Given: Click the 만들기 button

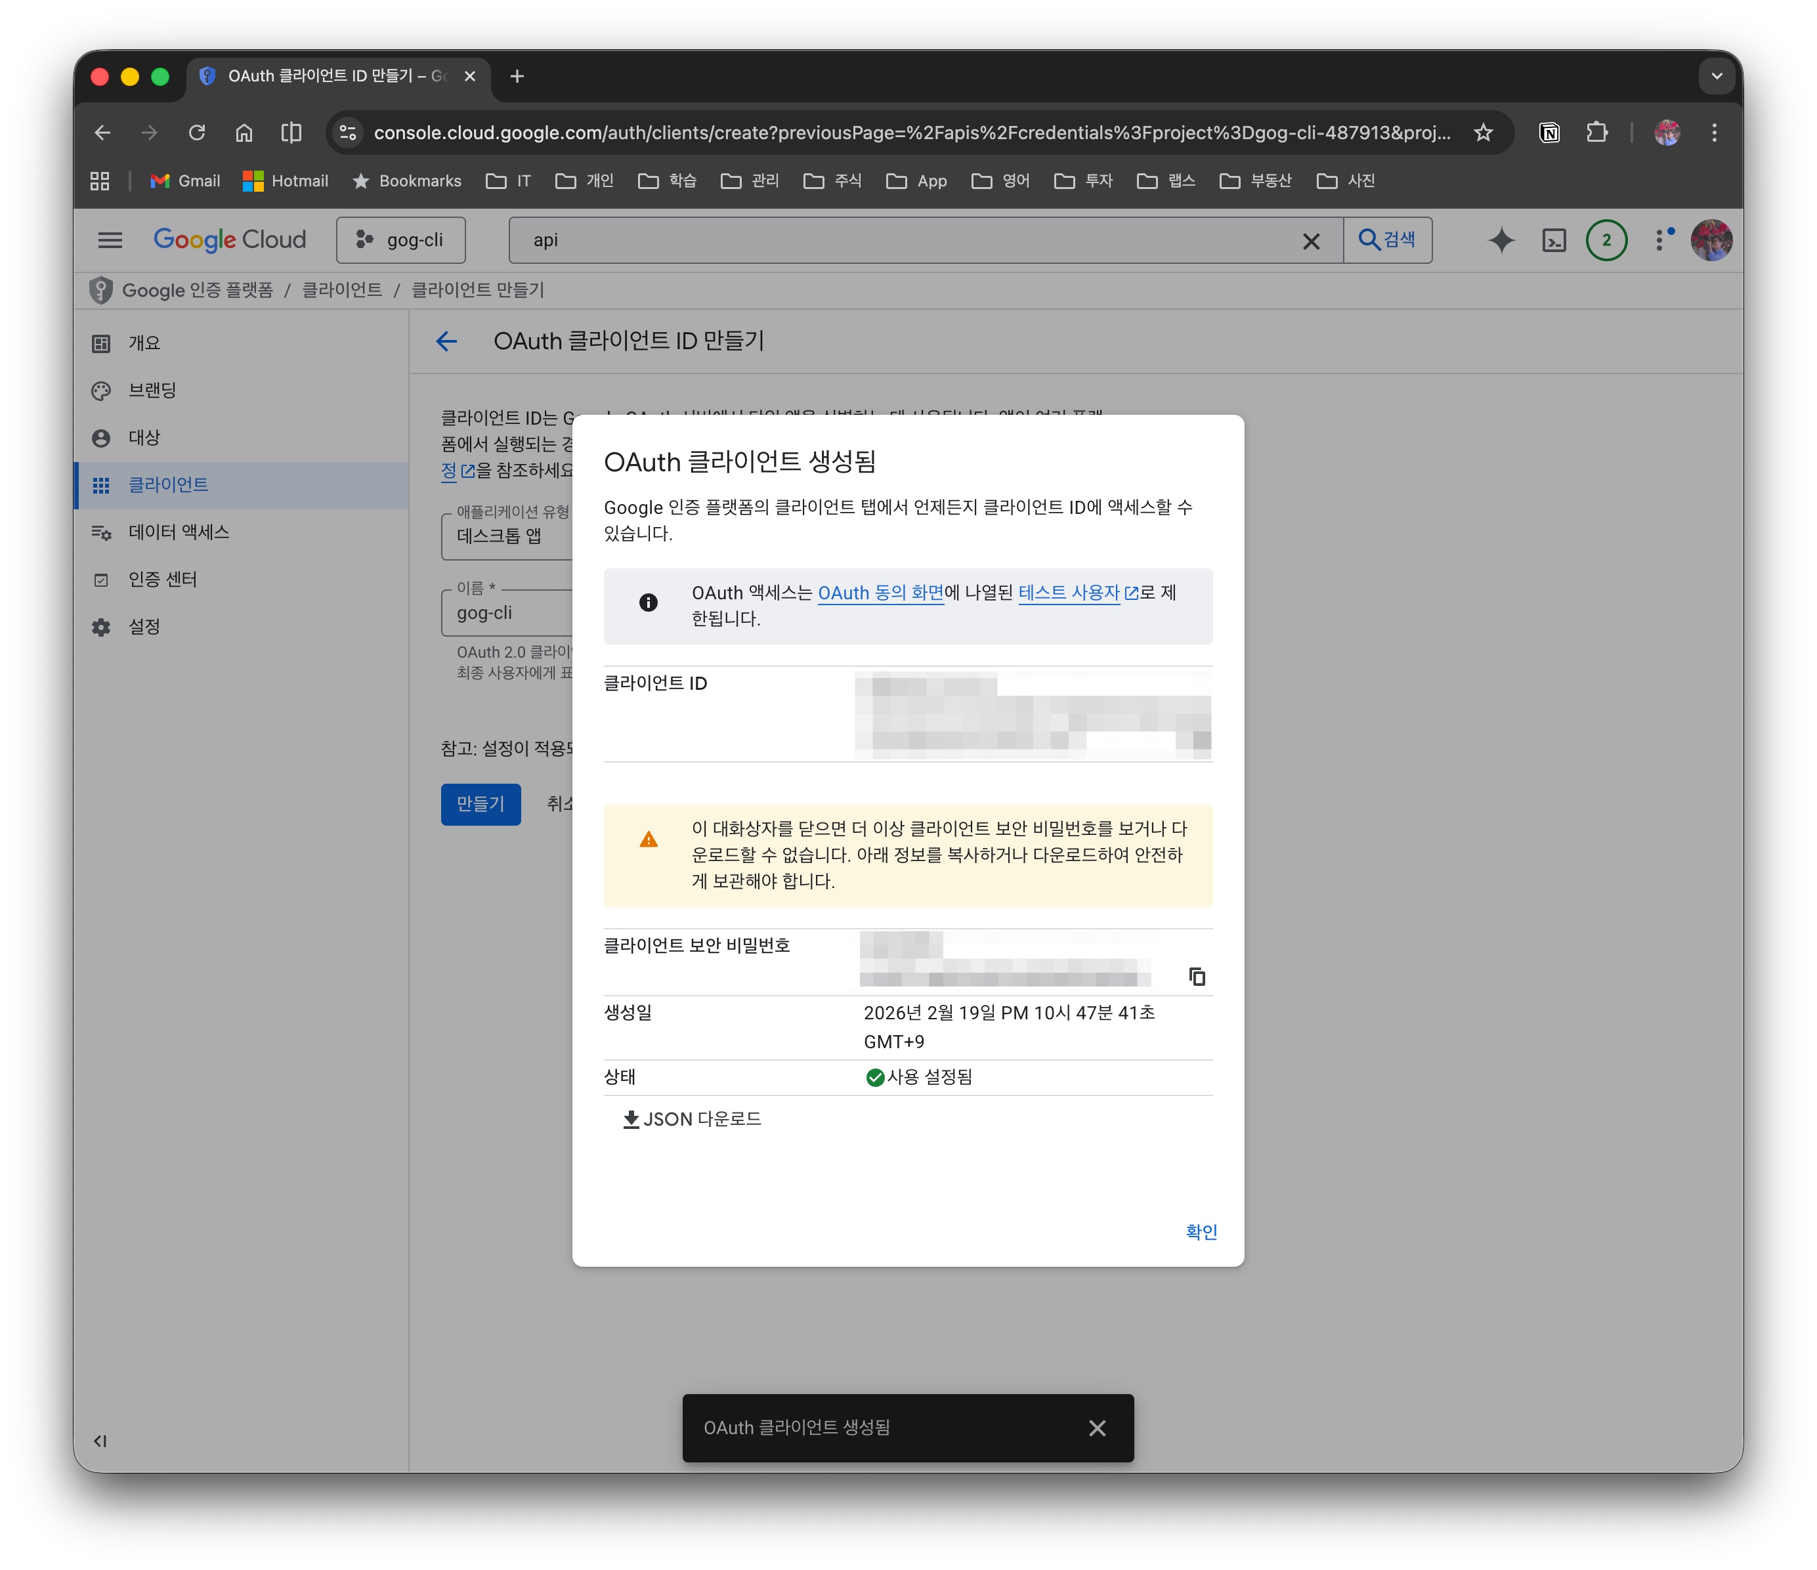Looking at the screenshot, I should (480, 804).
